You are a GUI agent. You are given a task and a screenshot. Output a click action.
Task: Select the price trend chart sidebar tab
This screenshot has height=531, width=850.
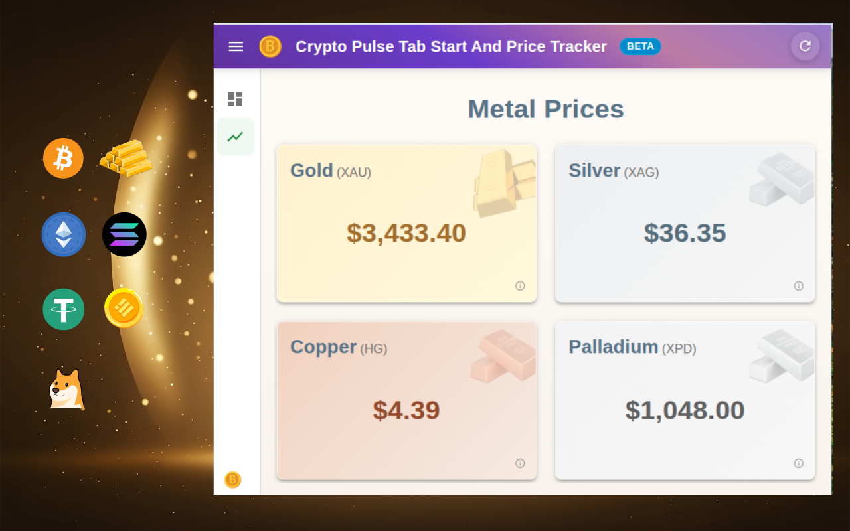pyautogui.click(x=235, y=137)
